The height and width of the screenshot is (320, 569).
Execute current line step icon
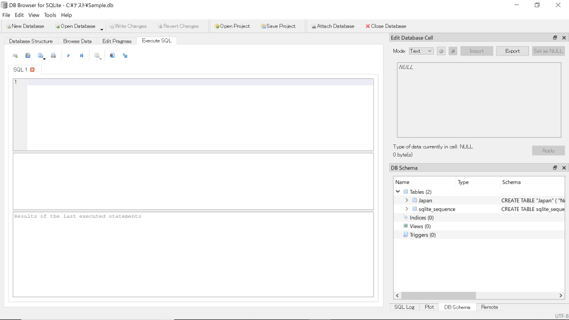point(81,56)
